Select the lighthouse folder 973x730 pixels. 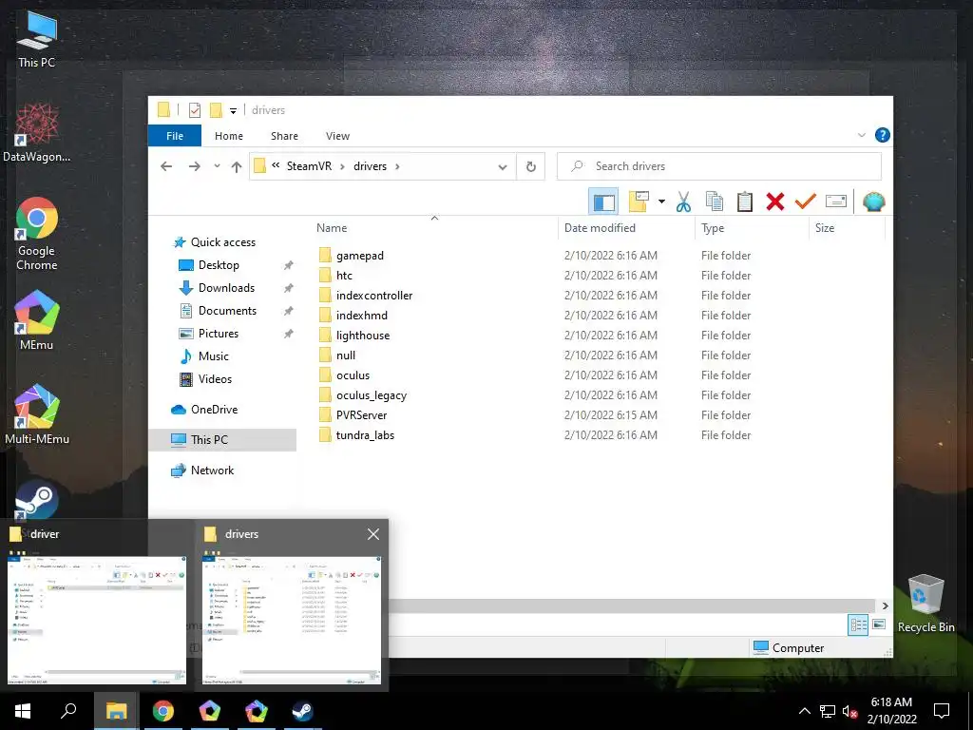tap(363, 336)
